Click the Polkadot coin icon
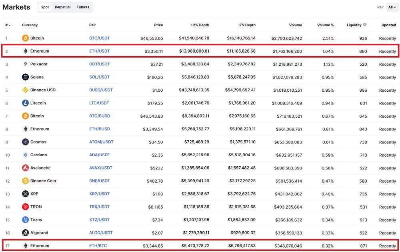This screenshot has height=252, width=400. point(26,64)
